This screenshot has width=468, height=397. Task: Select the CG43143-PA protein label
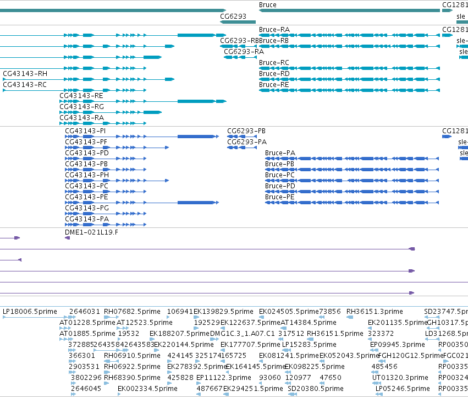pyautogui.click(x=87, y=220)
